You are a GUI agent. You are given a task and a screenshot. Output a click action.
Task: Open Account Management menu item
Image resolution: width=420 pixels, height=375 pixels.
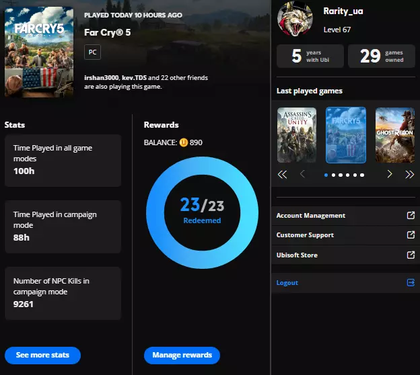346,216
